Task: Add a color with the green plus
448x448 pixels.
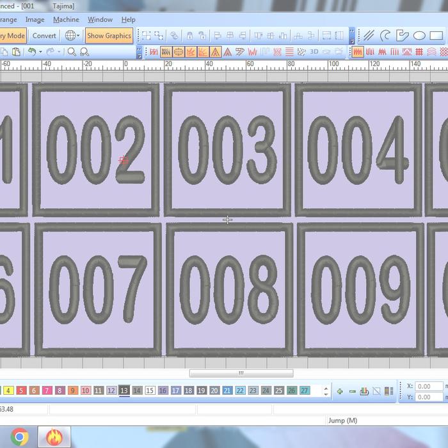Action: pos(340,391)
